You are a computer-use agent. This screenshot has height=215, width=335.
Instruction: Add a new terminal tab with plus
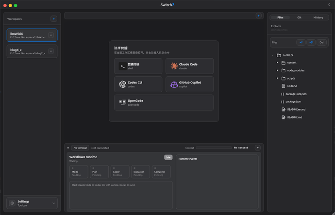tap(259, 16)
